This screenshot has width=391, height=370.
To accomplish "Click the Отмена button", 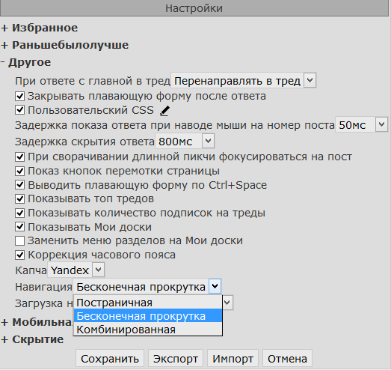I will (287, 359).
